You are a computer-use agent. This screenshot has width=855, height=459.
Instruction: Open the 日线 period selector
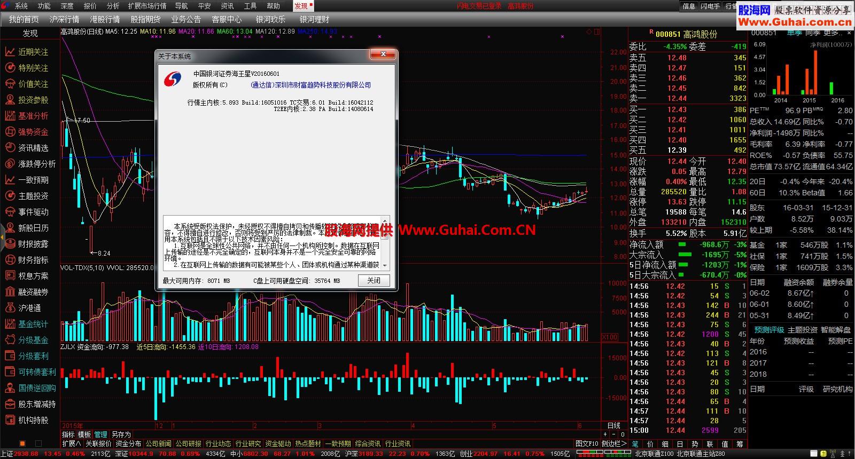[x=614, y=425]
